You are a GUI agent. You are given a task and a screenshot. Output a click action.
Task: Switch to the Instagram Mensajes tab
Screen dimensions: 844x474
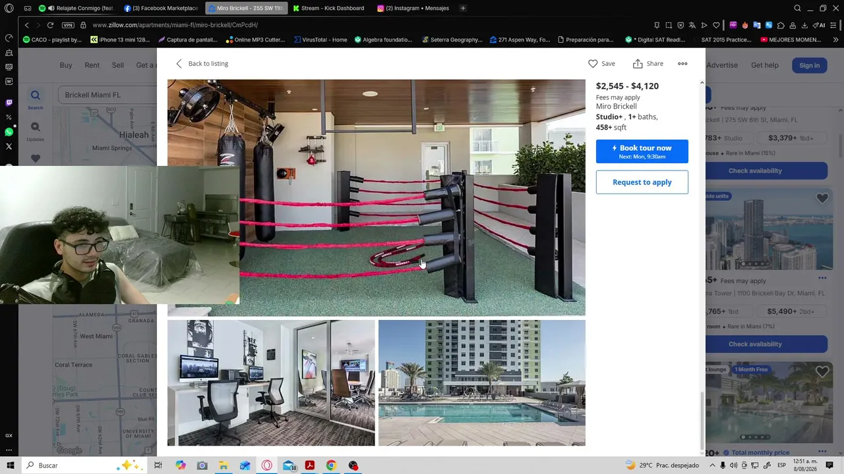pyautogui.click(x=414, y=9)
